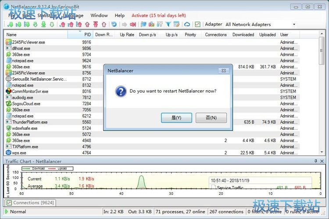The width and height of the screenshot is (329, 219).
Task: Click the process list scroll-up arrow
Action: click(322, 34)
